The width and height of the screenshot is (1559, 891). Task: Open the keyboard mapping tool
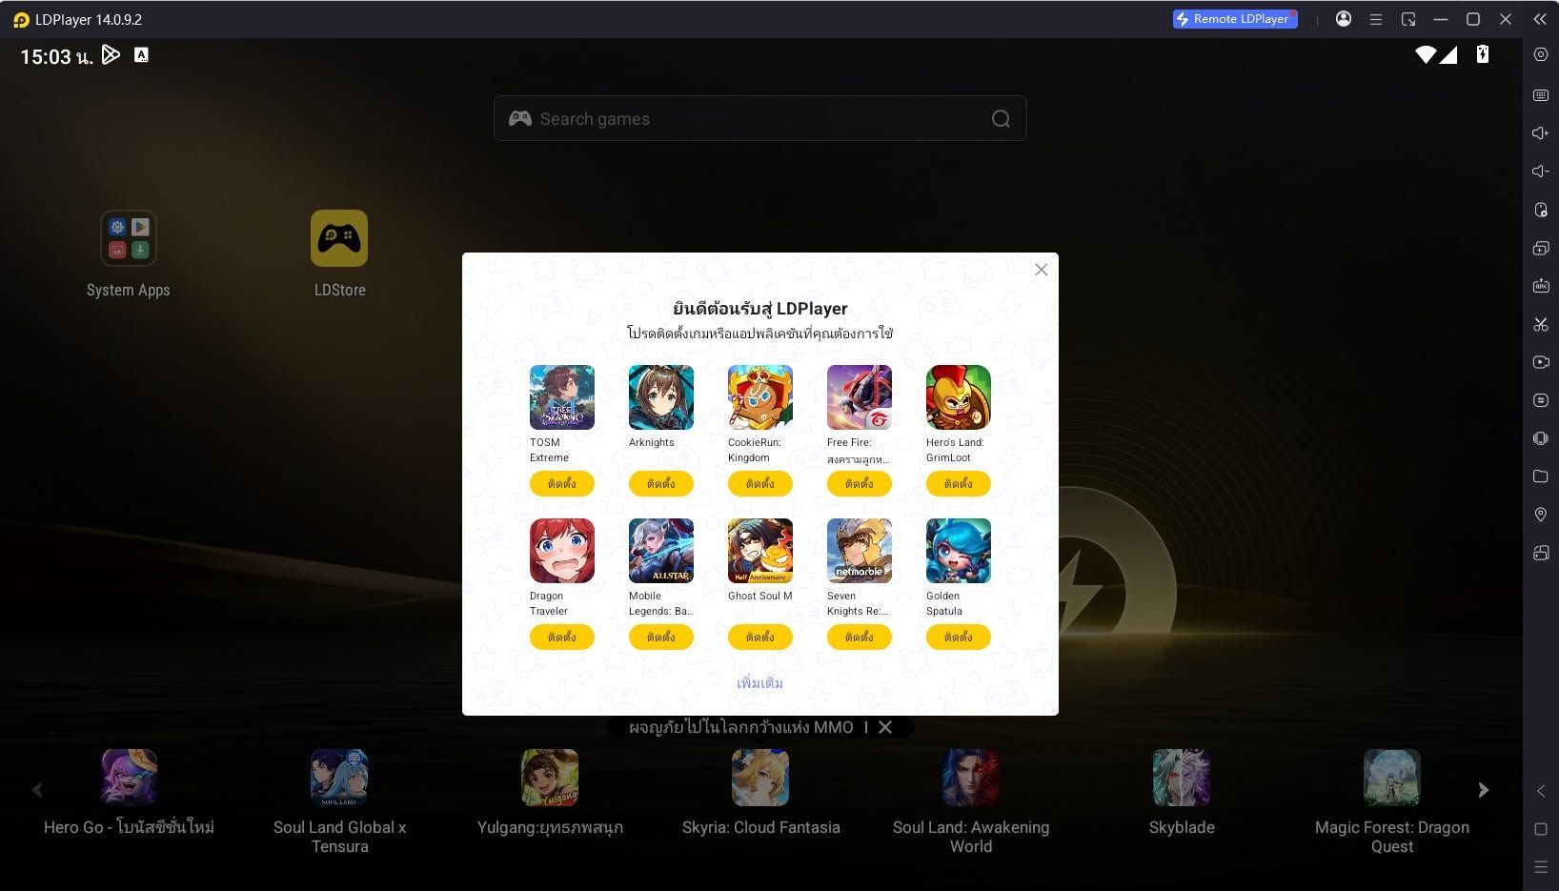click(1540, 95)
